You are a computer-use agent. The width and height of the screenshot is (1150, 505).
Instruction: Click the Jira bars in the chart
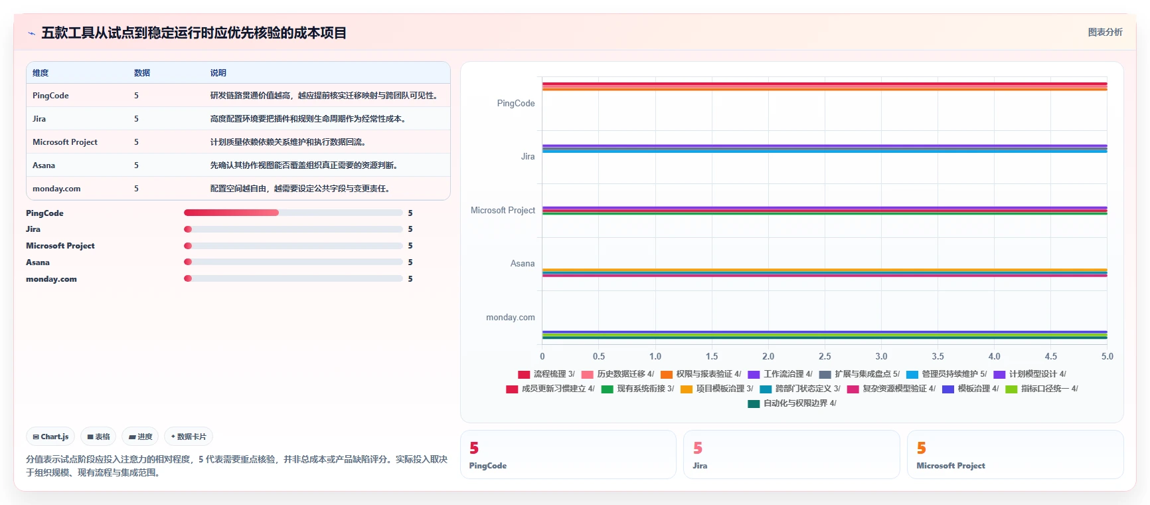pyautogui.click(x=825, y=149)
